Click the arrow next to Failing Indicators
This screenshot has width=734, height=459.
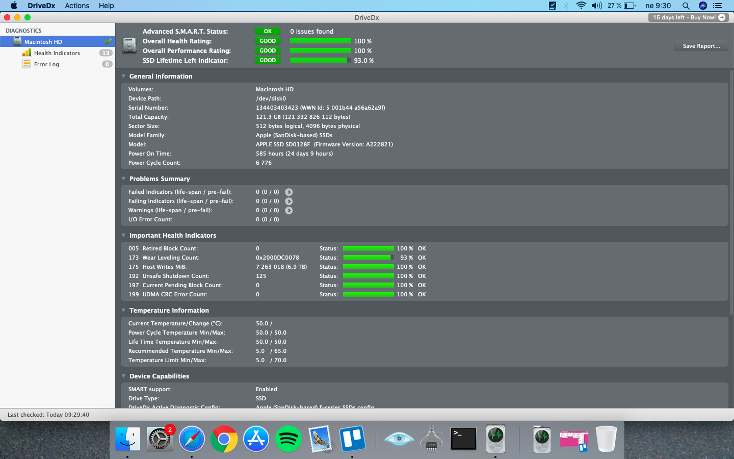click(289, 201)
